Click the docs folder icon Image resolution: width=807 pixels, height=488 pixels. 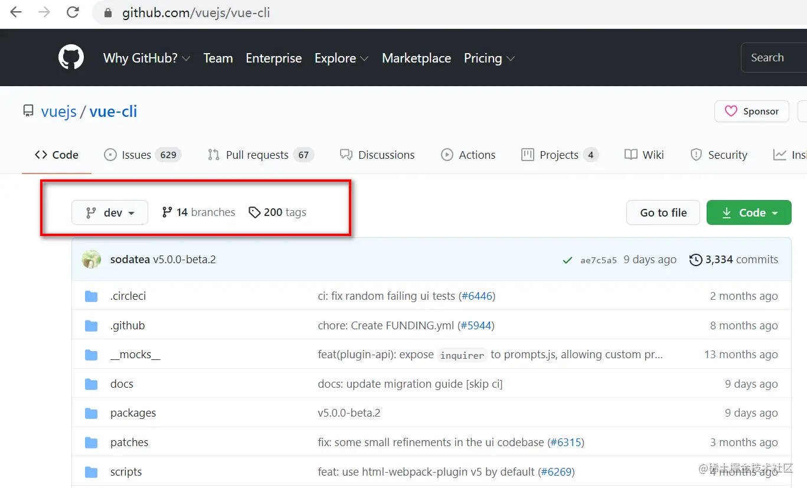91,384
